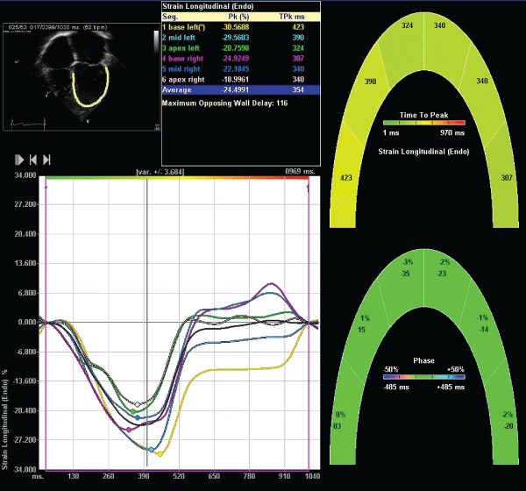
Task: Click the gray vertical time cursor line
Action: click(x=147, y=322)
